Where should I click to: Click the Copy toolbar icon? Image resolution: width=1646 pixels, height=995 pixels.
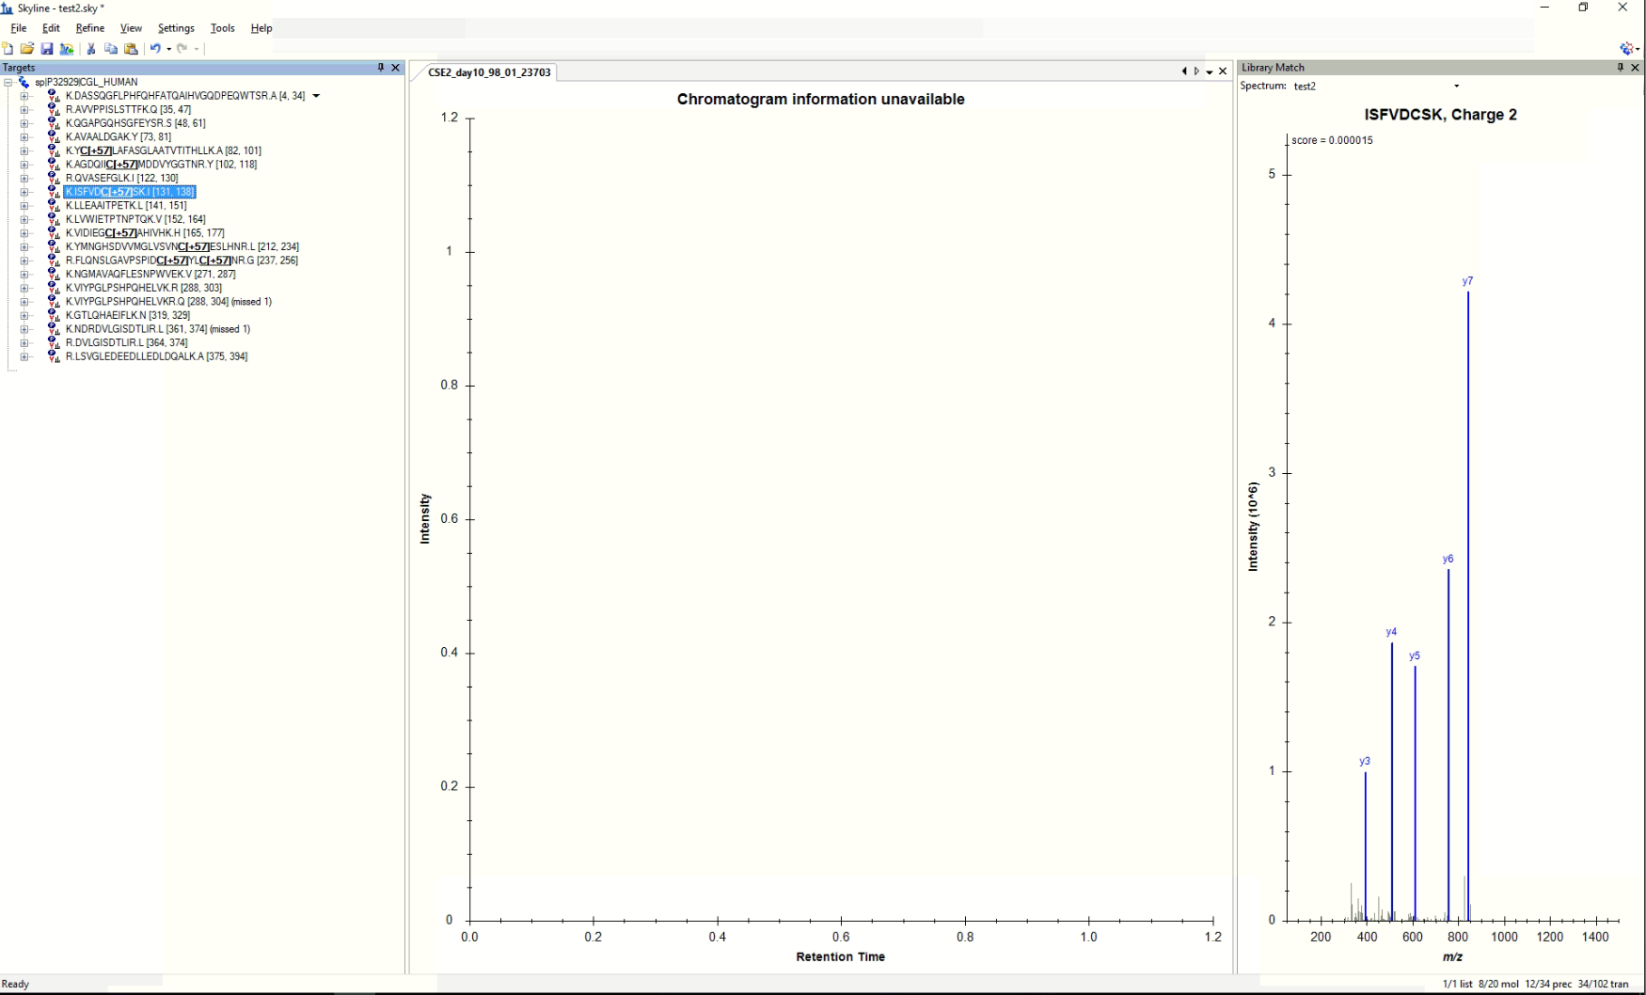(111, 49)
